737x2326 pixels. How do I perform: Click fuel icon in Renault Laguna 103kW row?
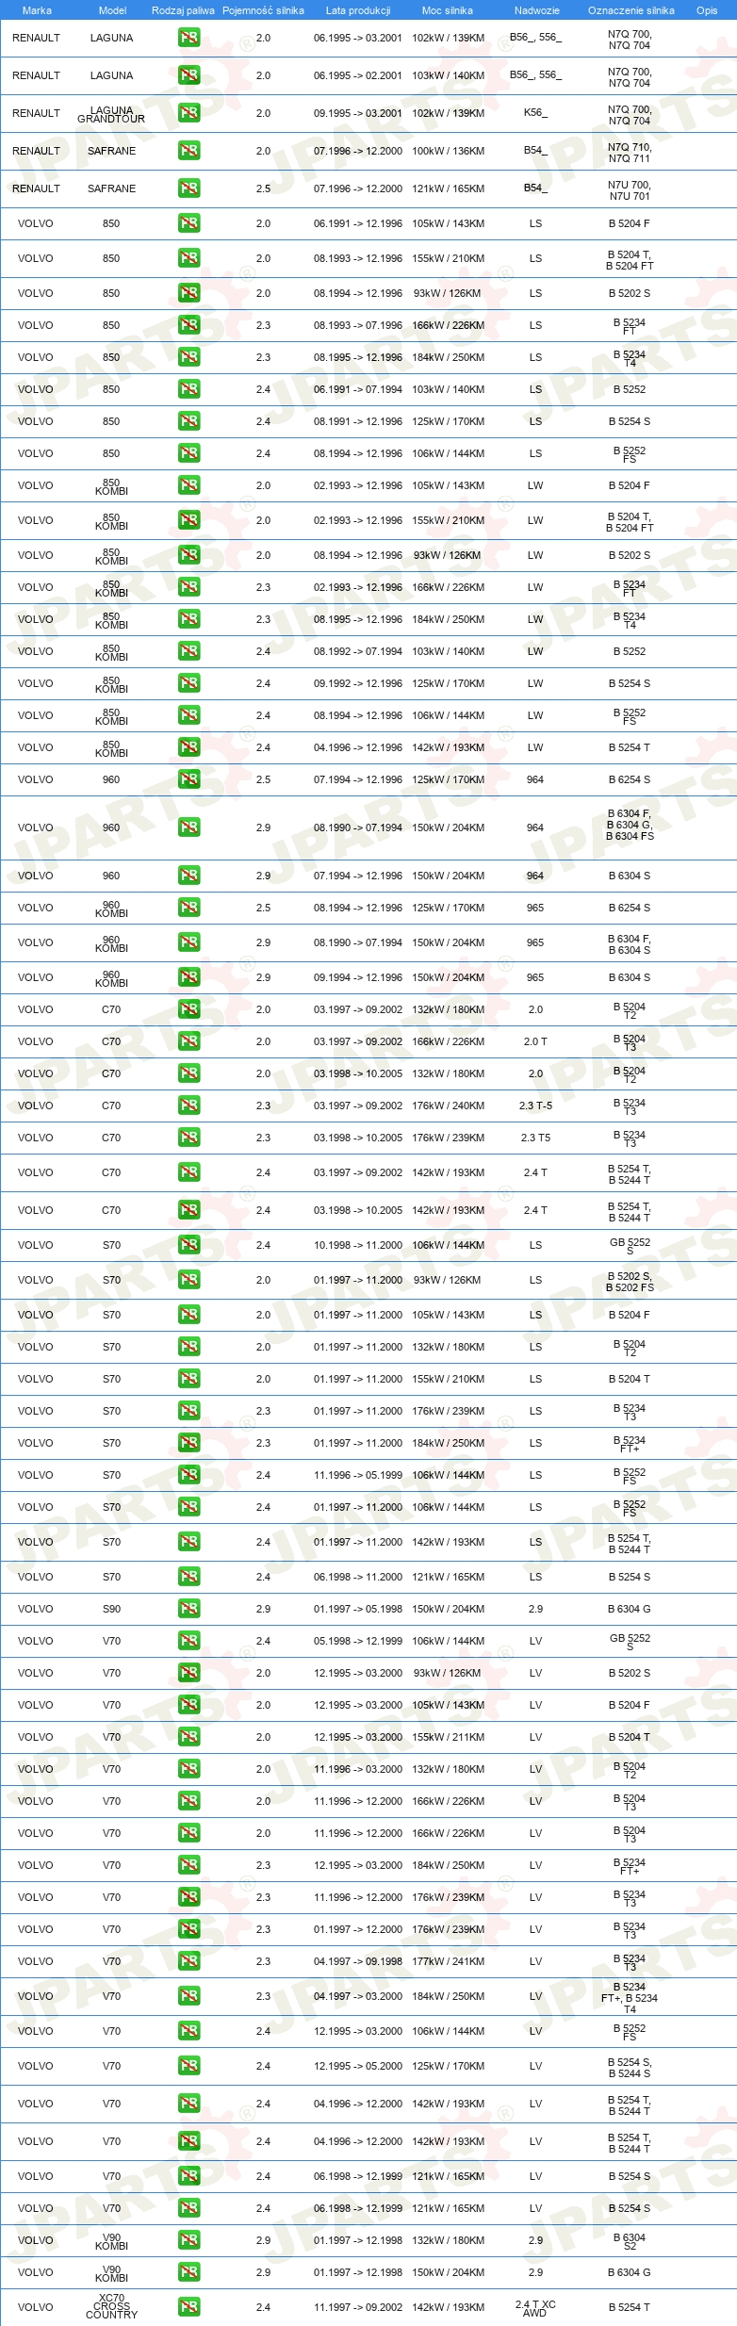[x=189, y=75]
